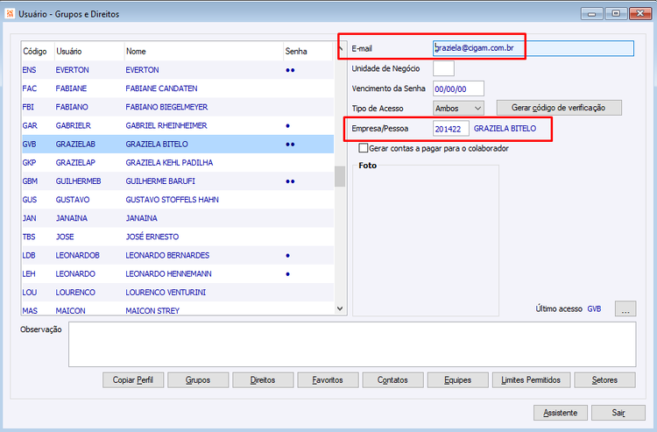The width and height of the screenshot is (657, 432).
Task: Click the scroll up arrow of user list
Action: click(x=340, y=47)
